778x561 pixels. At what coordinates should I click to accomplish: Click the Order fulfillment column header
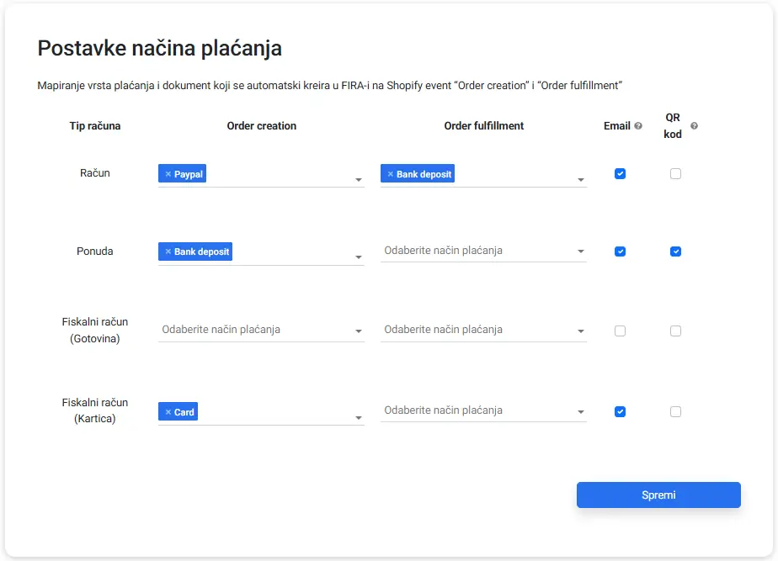pyautogui.click(x=484, y=126)
